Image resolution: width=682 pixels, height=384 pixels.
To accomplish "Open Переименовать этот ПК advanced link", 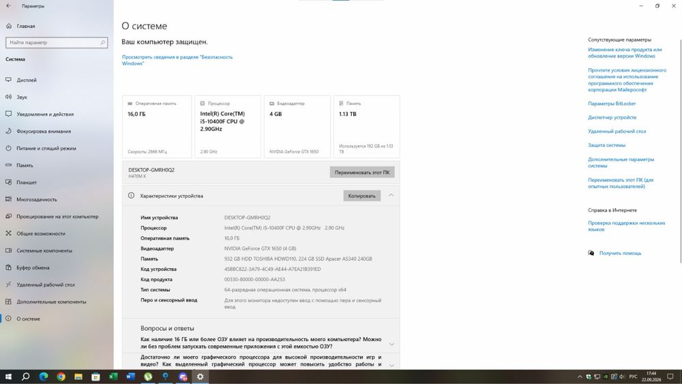I will tap(621, 183).
